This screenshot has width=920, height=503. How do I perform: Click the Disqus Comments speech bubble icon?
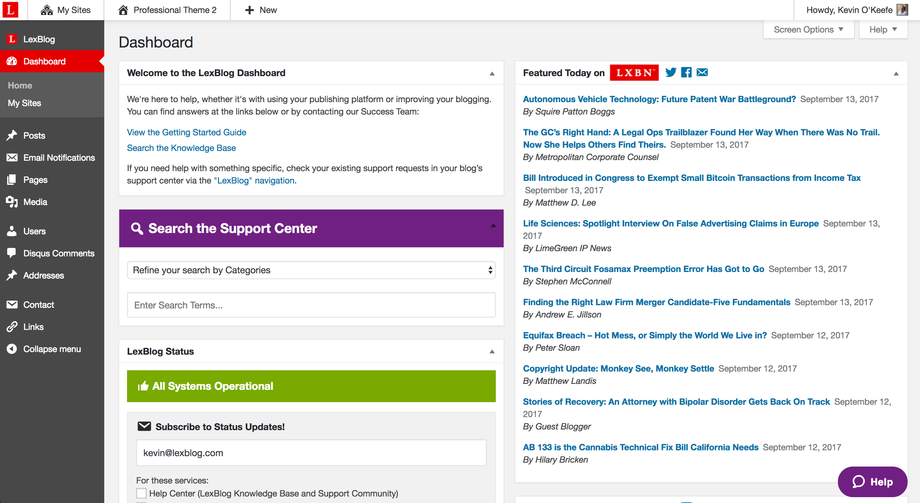pos(12,253)
